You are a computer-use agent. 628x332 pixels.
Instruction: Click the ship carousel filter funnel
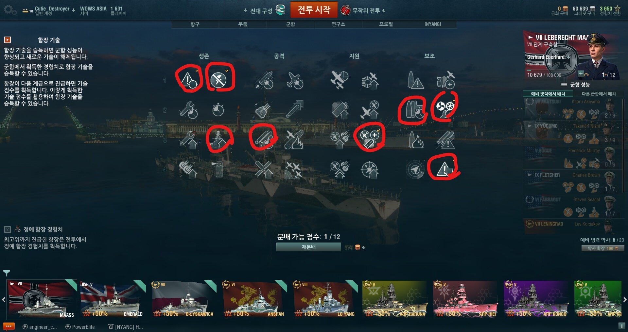click(6, 273)
